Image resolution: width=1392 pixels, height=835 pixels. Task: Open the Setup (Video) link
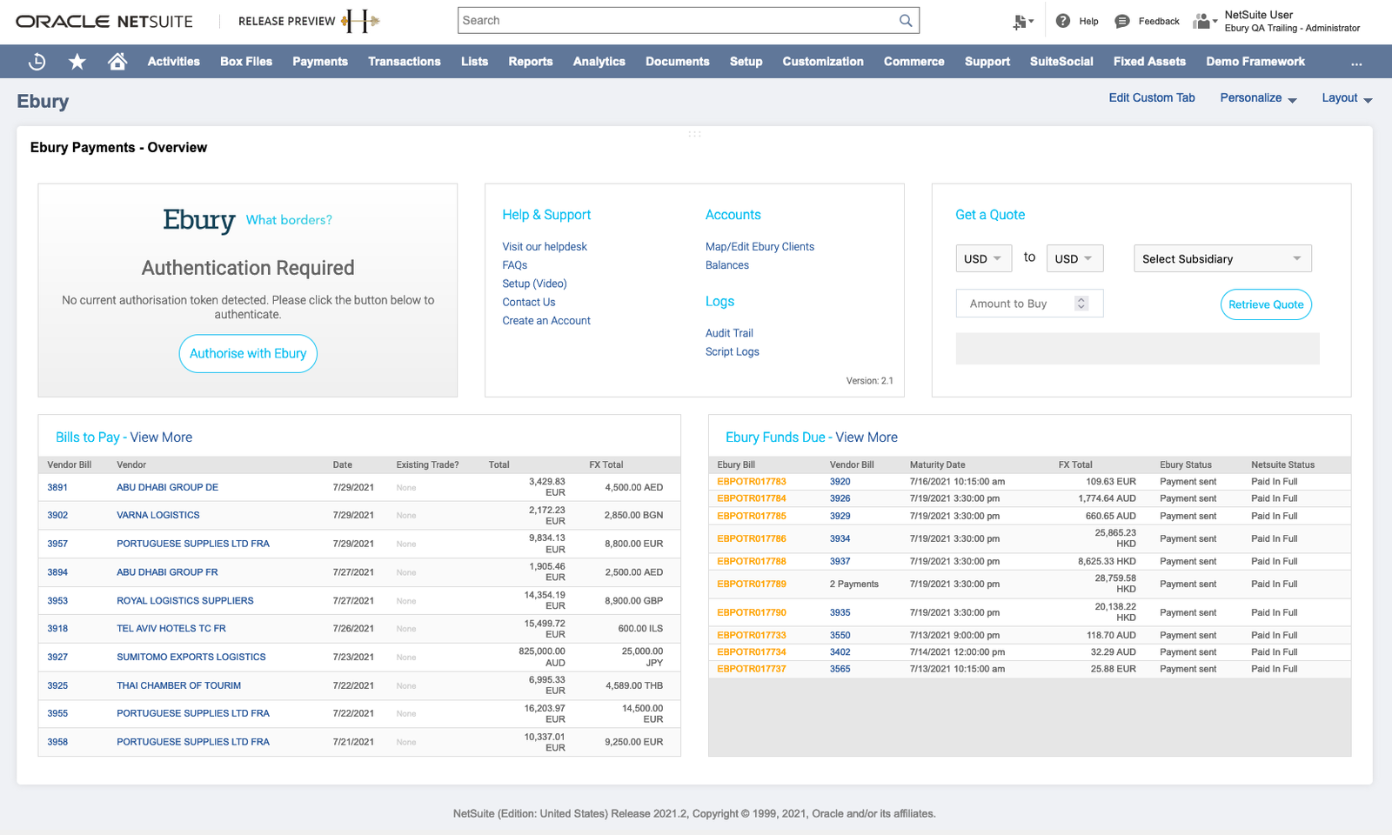click(x=534, y=284)
